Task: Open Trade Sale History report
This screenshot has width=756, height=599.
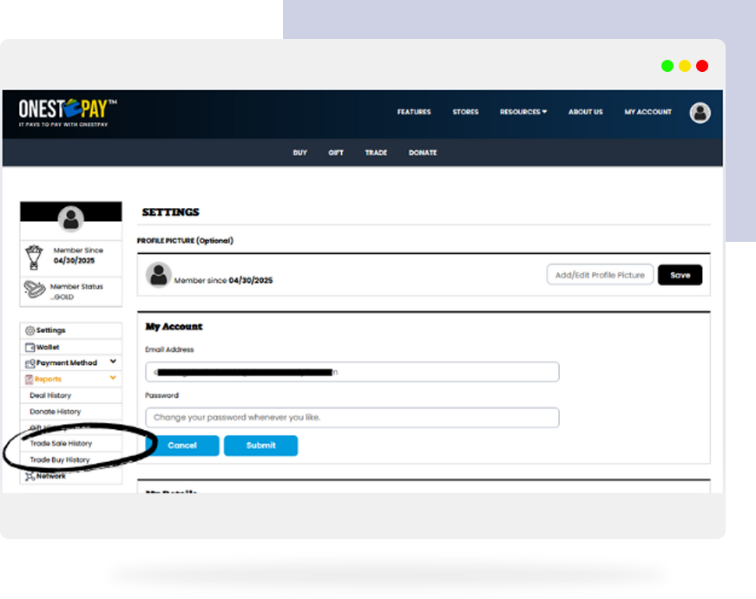Action: [61, 444]
